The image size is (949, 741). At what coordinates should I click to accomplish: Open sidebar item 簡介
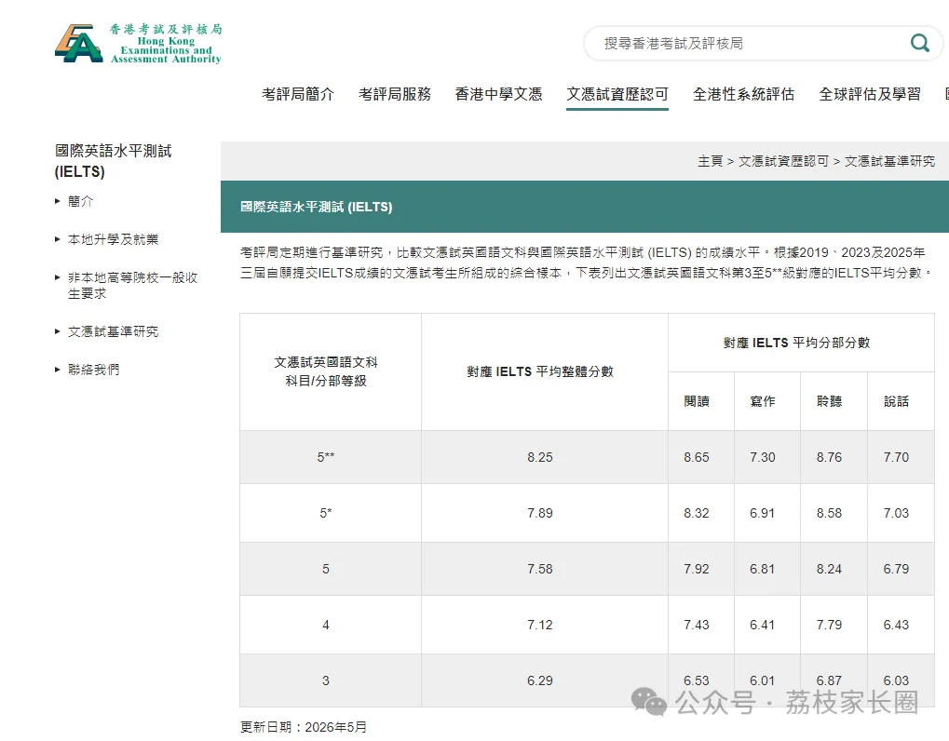[x=80, y=201]
